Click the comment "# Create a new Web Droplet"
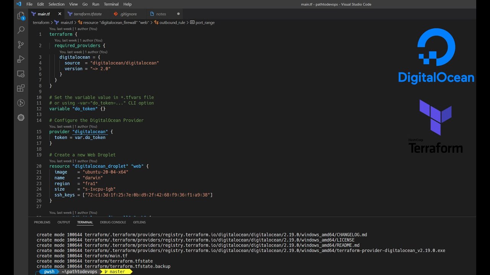This screenshot has height=275, width=490. (x=82, y=155)
